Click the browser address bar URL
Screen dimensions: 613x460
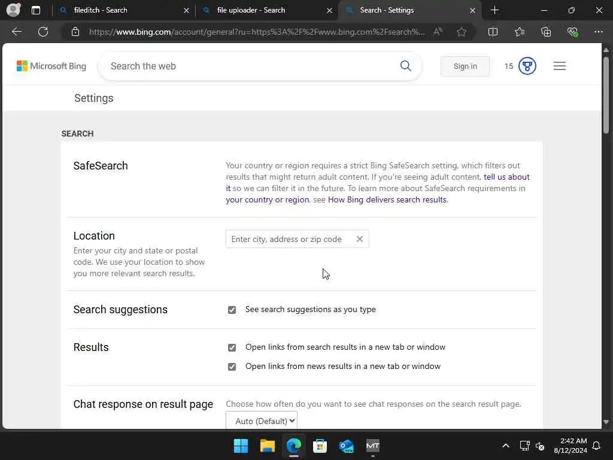(x=256, y=32)
